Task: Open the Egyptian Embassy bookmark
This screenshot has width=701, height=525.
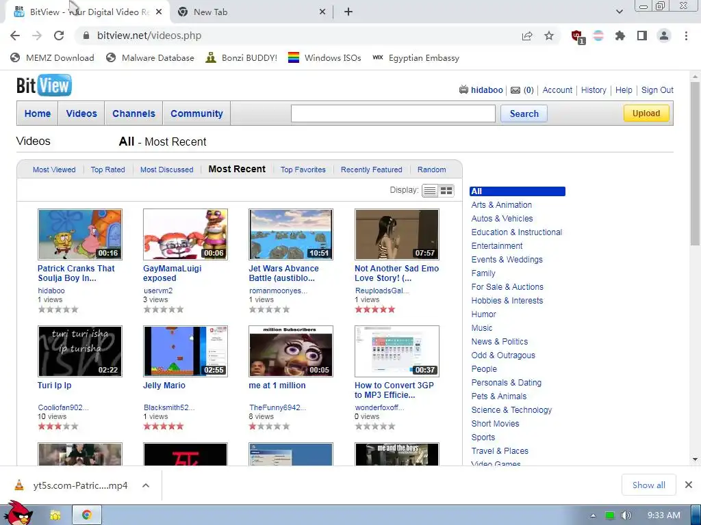Action: (416, 58)
